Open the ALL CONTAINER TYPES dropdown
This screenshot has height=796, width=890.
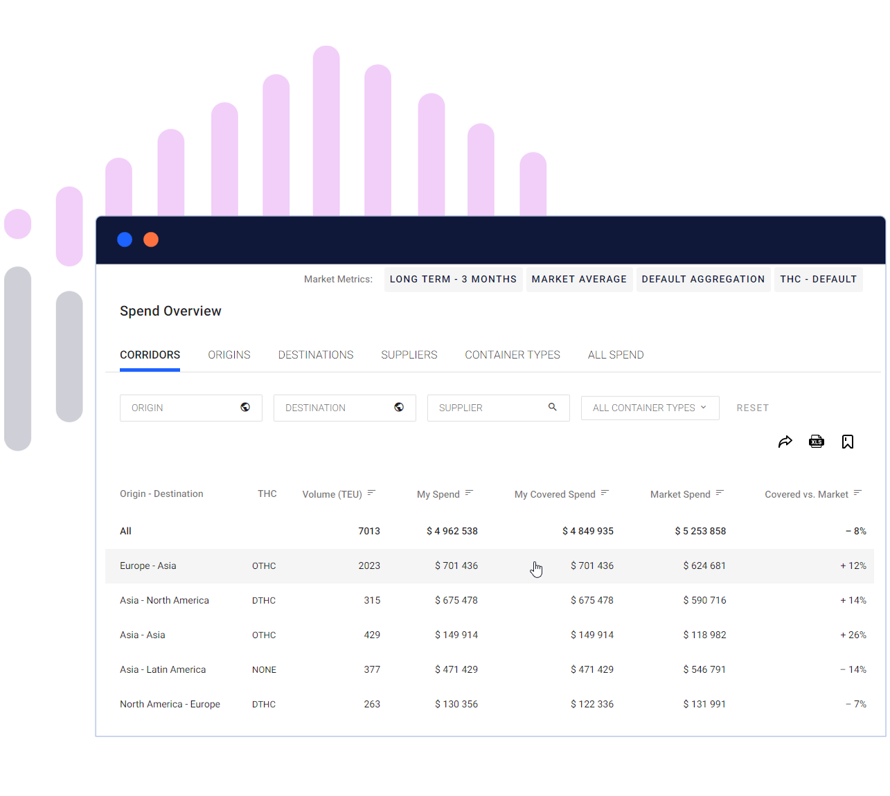649,408
